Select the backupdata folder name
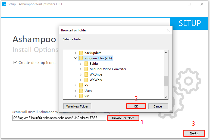The height and width of the screenshot is (140, 210). (93, 53)
